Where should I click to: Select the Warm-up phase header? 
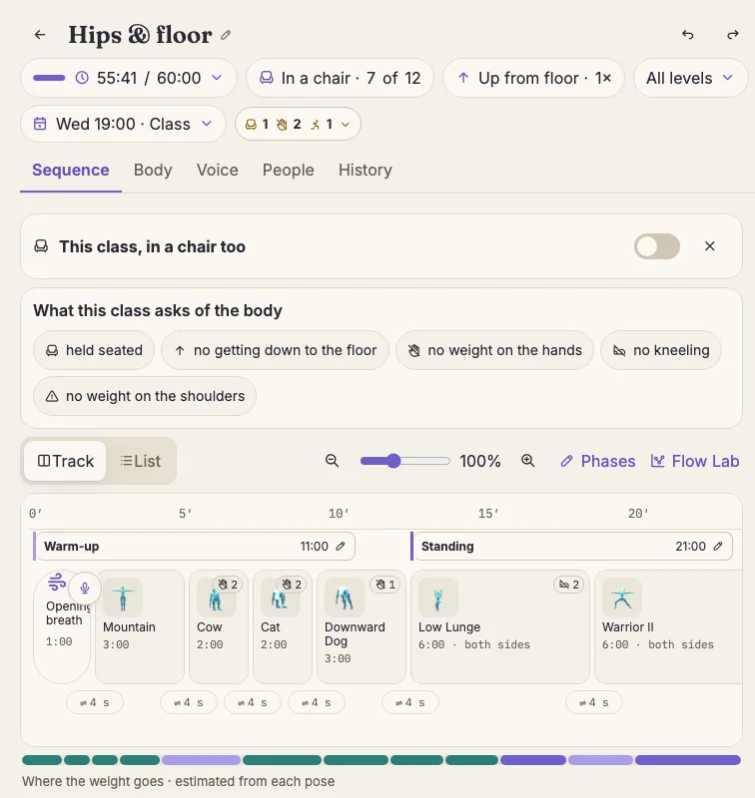click(196, 546)
